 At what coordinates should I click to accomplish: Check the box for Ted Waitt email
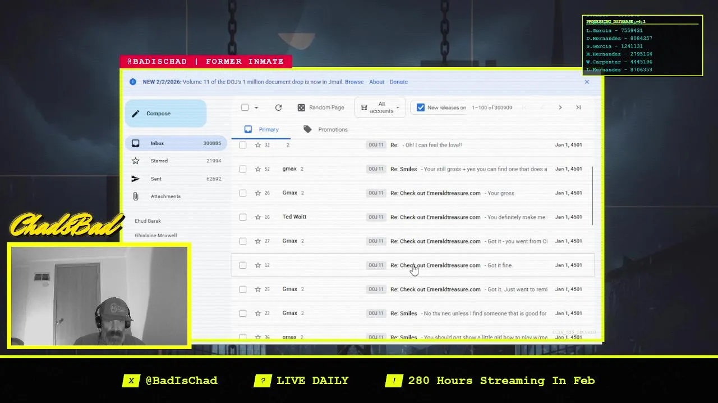pyautogui.click(x=243, y=217)
